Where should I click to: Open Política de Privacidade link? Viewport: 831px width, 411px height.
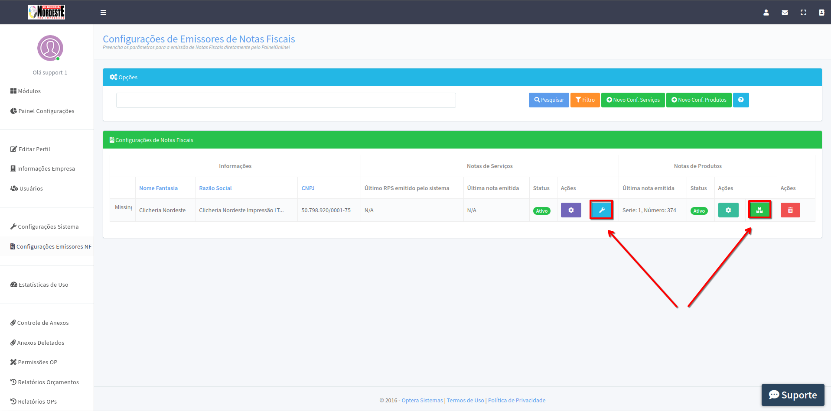coord(517,400)
